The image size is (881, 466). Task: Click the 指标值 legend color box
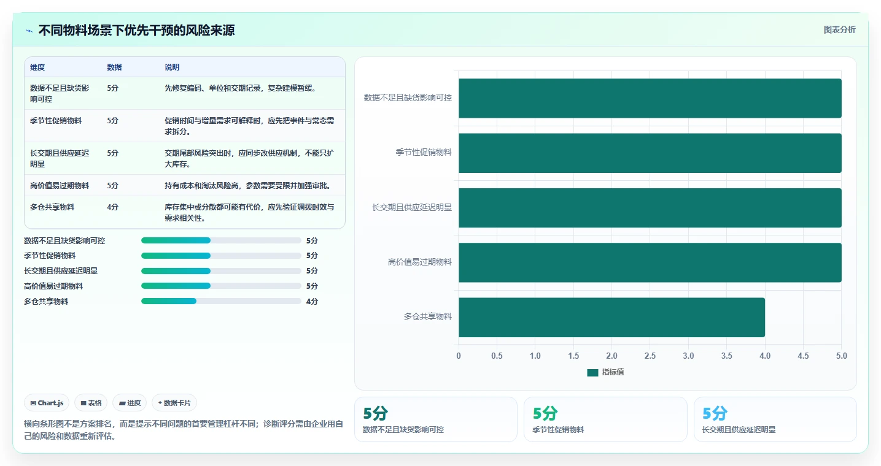pyautogui.click(x=592, y=372)
